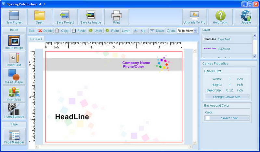Undo the last action
The width and height of the screenshot is (260, 152).
pyautogui.click(x=95, y=31)
